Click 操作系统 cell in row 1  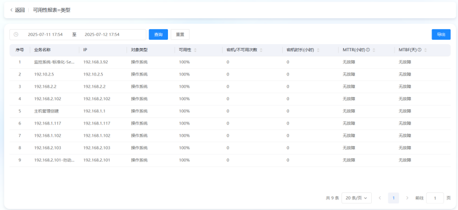(139, 62)
